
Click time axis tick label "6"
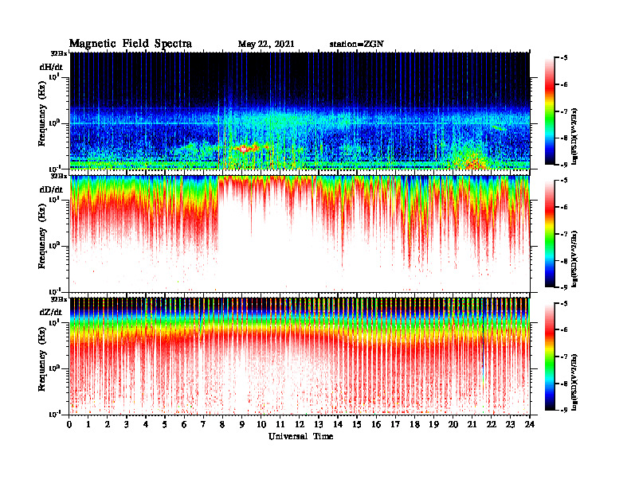click(x=184, y=425)
